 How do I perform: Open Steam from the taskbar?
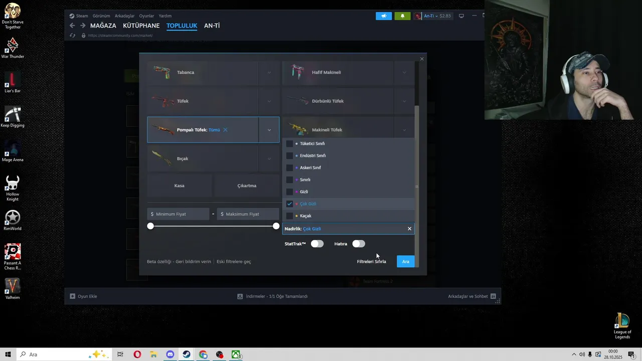click(186, 354)
